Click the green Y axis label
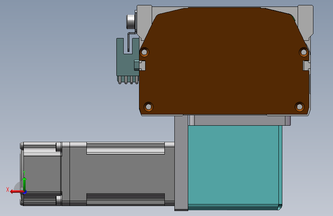 (24, 173)
